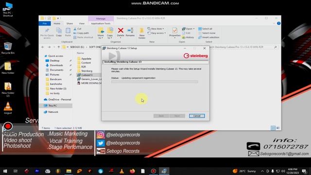
Task: Click Cut in the Clipboard group
Action: [77, 29]
